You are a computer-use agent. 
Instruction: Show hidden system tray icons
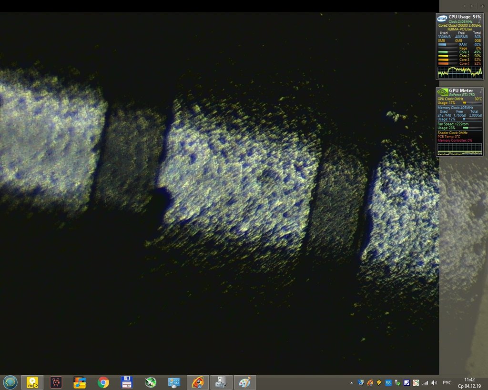352,382
